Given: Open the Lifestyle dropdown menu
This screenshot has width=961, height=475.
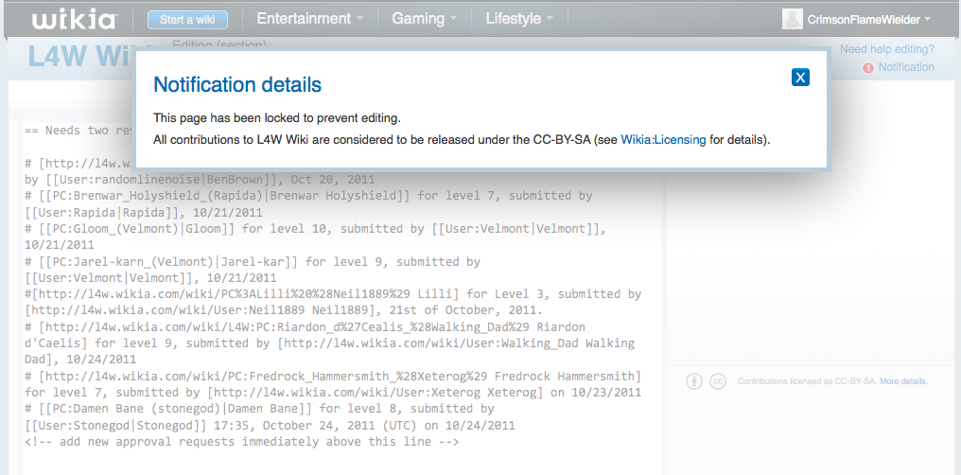Looking at the screenshot, I should coord(520,19).
